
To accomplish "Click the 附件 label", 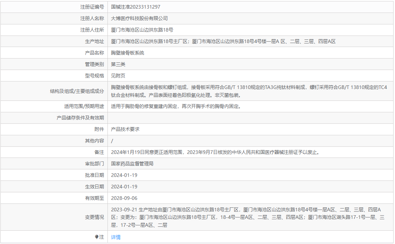I will 99,129.
